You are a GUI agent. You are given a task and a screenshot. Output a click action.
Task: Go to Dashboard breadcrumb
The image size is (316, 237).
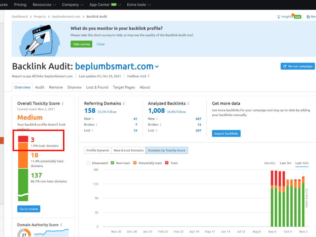pos(20,16)
